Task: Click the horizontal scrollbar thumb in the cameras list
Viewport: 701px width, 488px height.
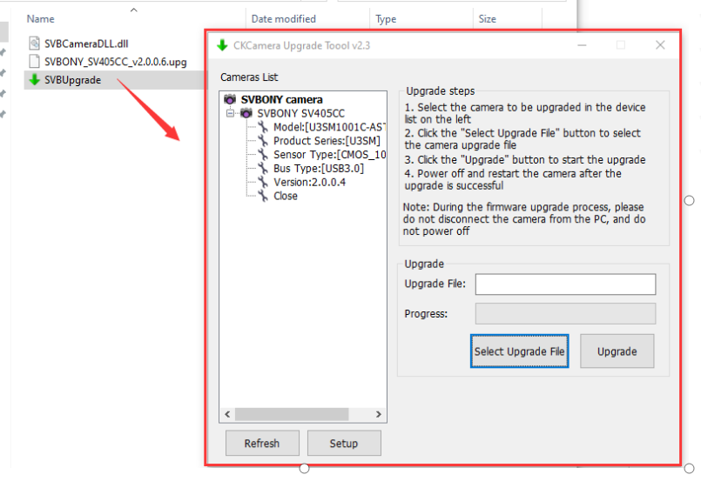Action: pyautogui.click(x=292, y=414)
